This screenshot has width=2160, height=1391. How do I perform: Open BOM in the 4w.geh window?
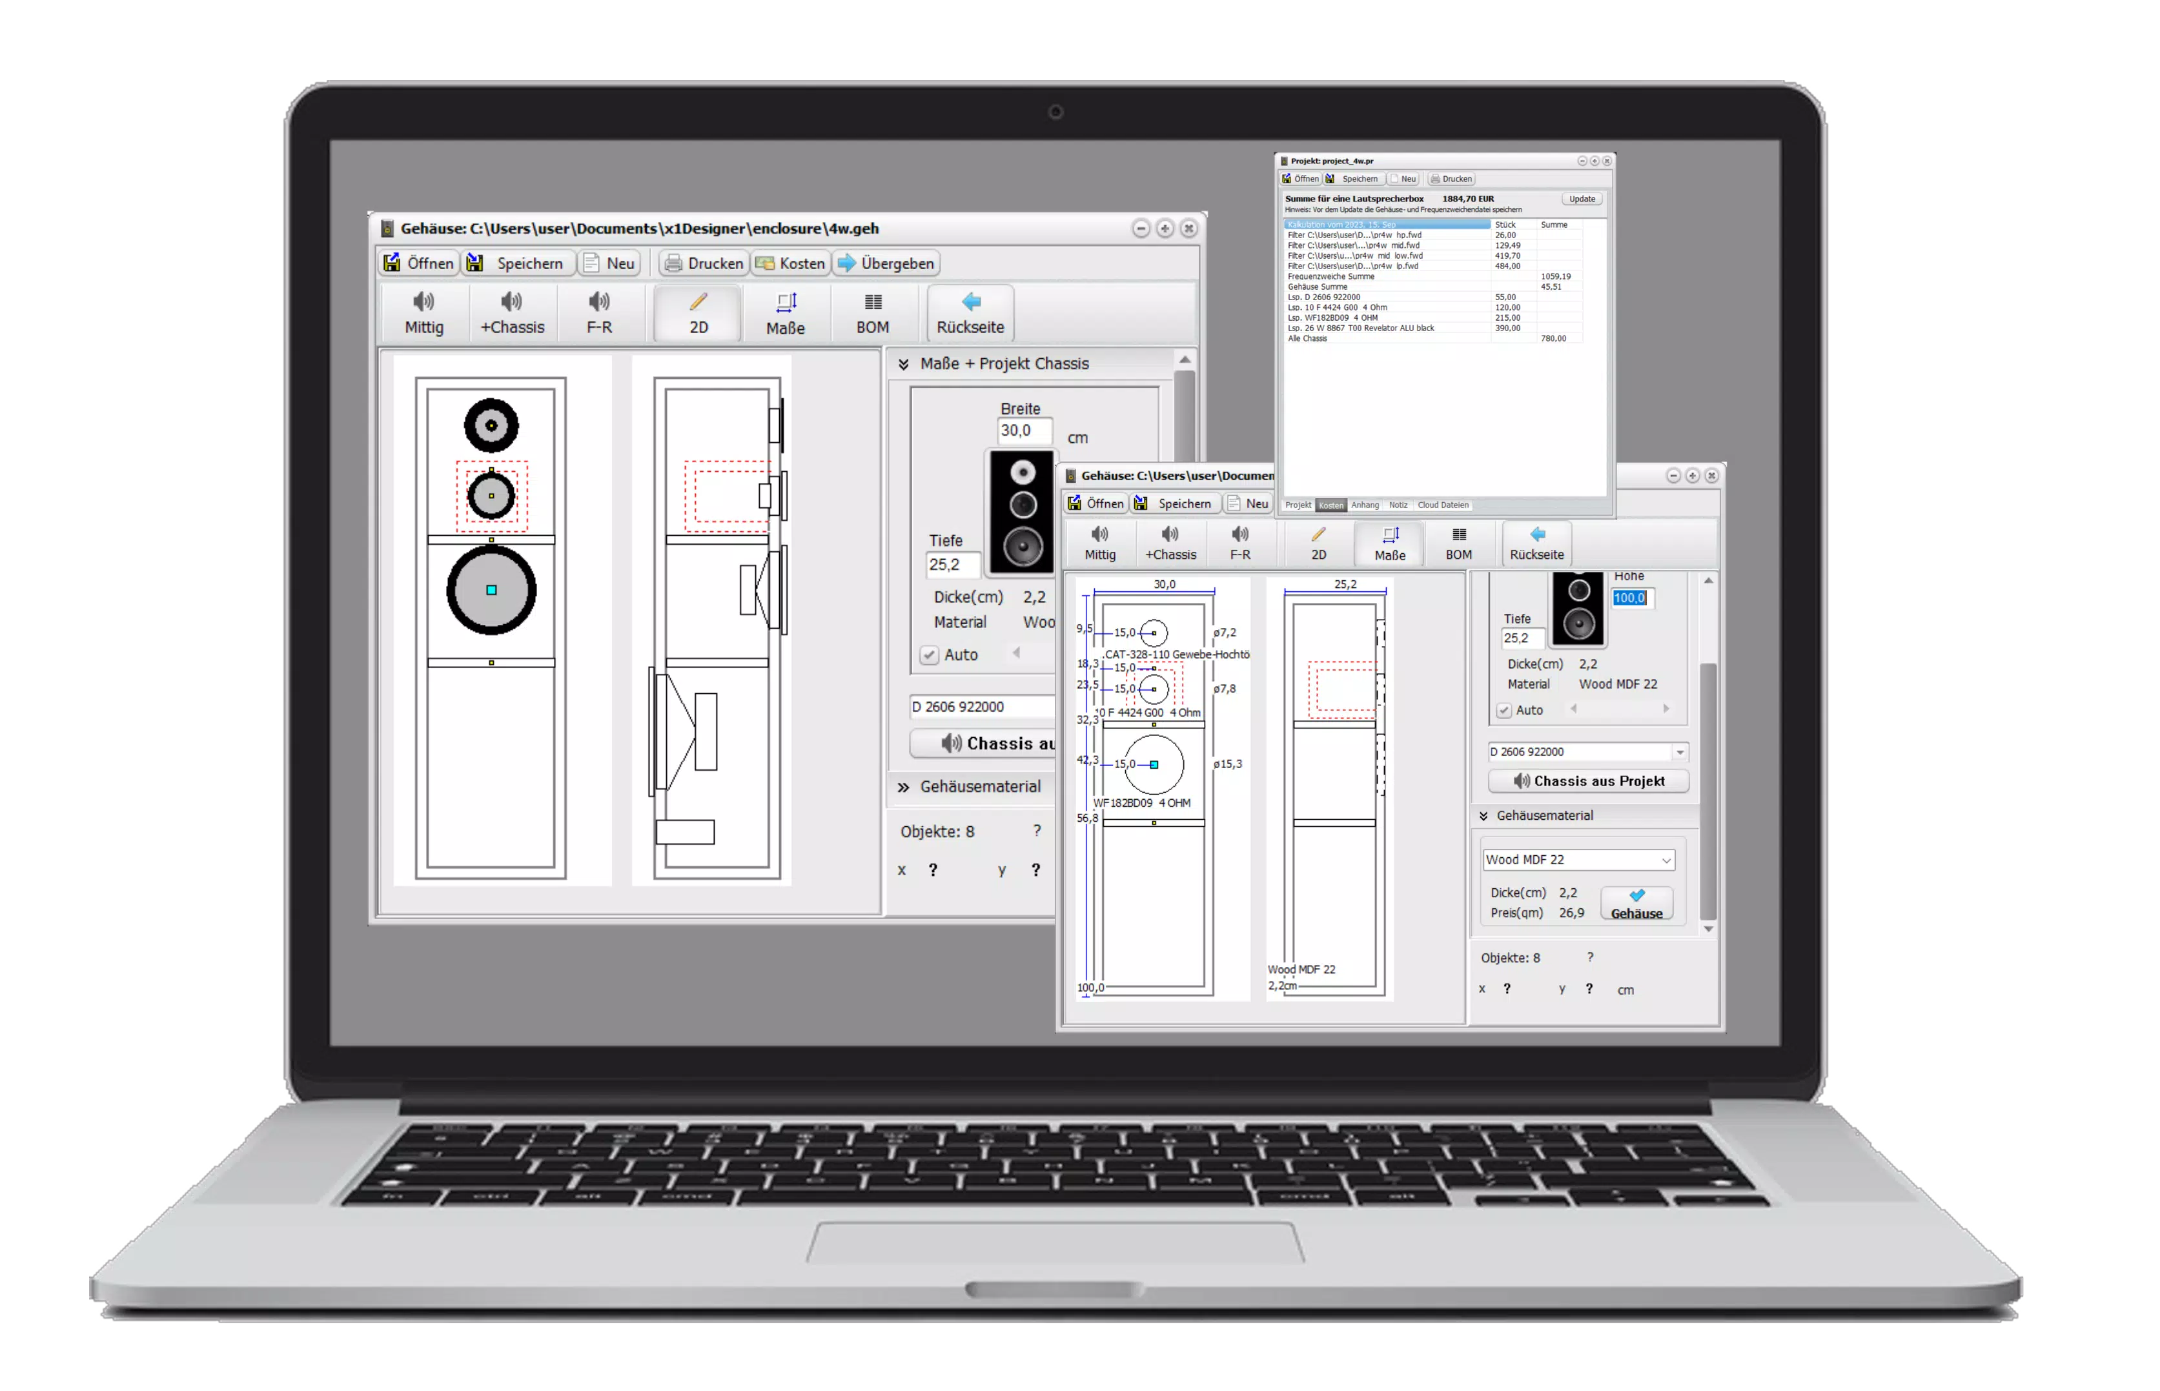click(x=873, y=312)
